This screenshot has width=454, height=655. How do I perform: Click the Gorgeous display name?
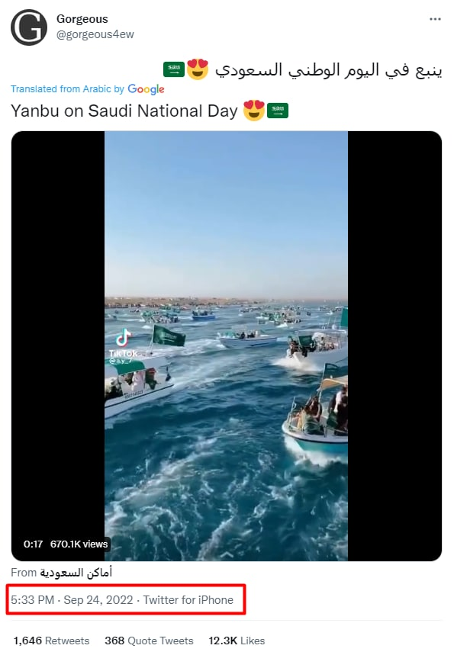pos(82,19)
